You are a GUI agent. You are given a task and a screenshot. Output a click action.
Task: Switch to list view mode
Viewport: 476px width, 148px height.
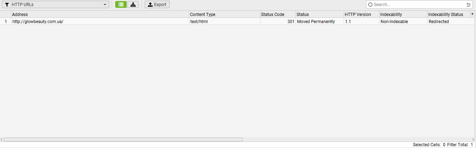click(x=121, y=5)
